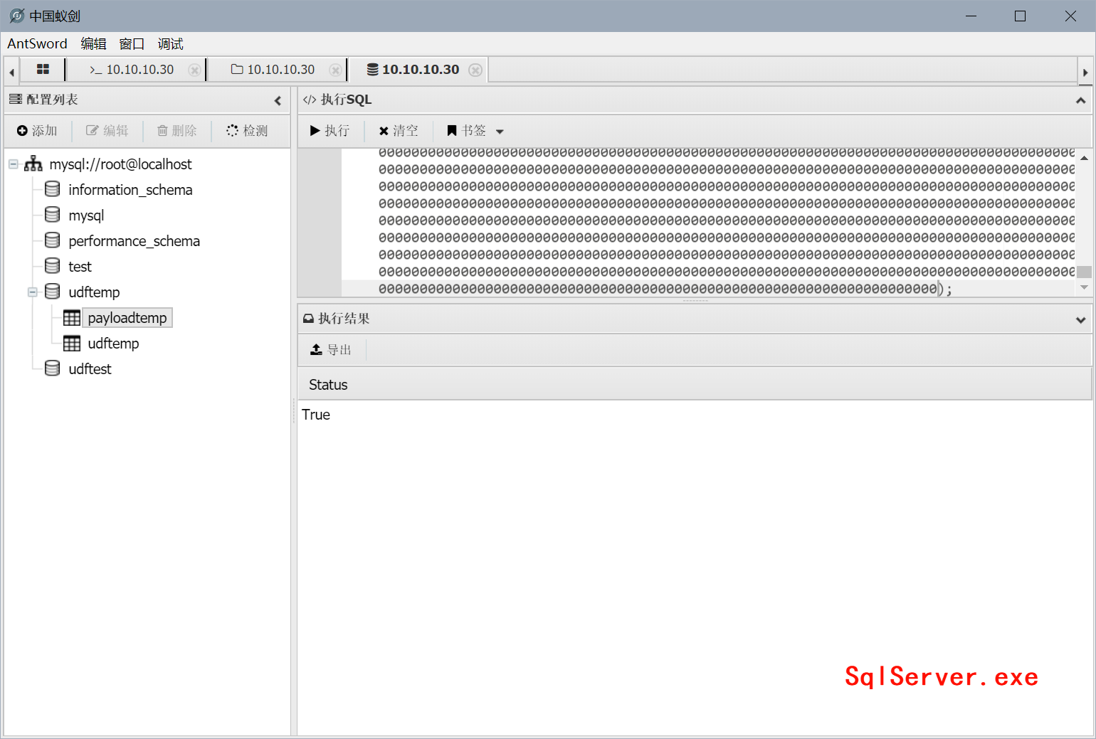Image resolution: width=1096 pixels, height=739 pixels.
Task: Switch to the file manager 10.10.10.30 tab
Action: 273,70
